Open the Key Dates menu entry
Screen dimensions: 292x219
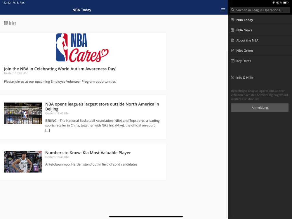260,61
